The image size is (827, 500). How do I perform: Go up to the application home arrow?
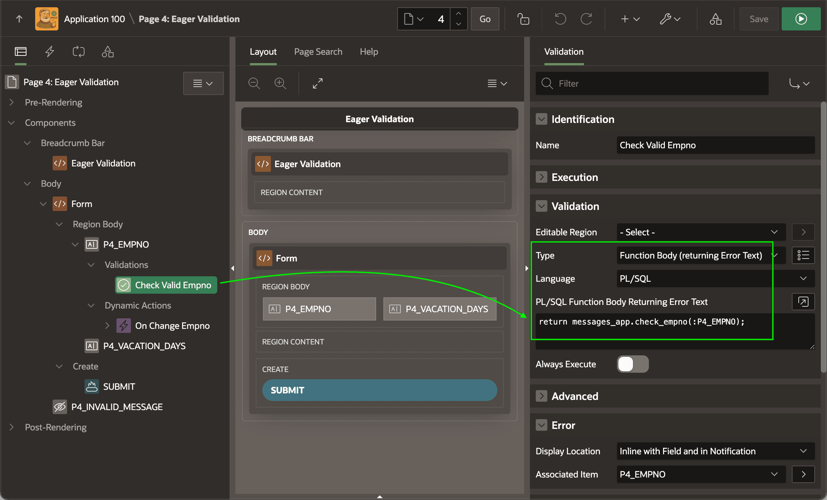[19, 19]
